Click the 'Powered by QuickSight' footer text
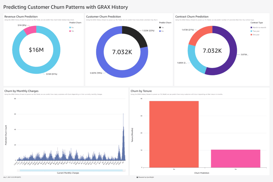This screenshot has height=182, width=273. click(x=146, y=177)
